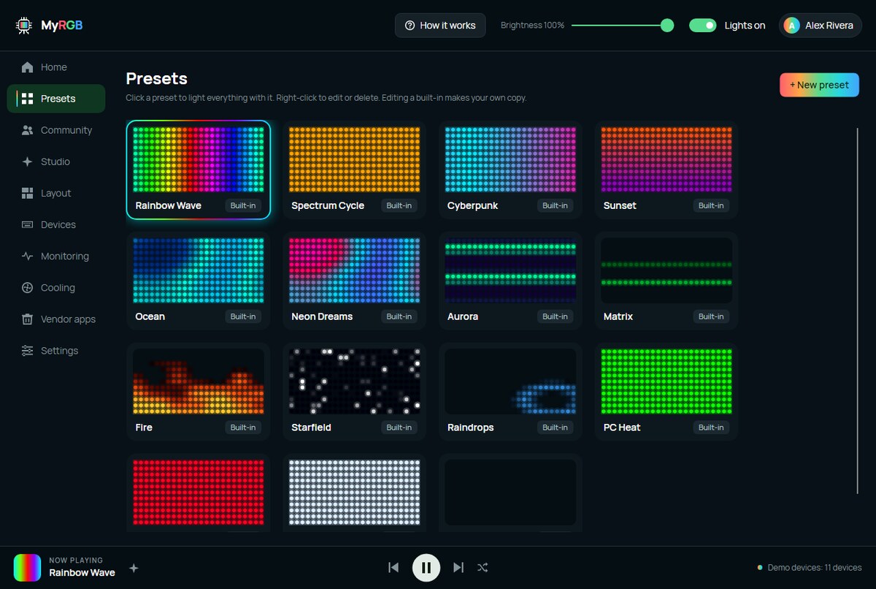Adjust the Brightness slider
This screenshot has height=589, width=876.
pos(623,26)
